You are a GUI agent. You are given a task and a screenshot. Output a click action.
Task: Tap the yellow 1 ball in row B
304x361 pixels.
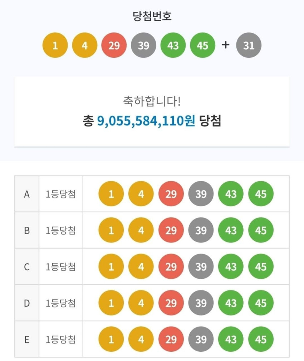pyautogui.click(x=111, y=230)
